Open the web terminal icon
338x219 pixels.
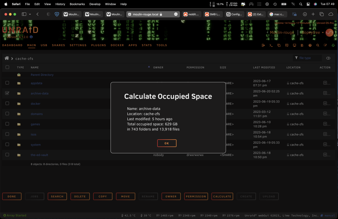tap(271, 45)
